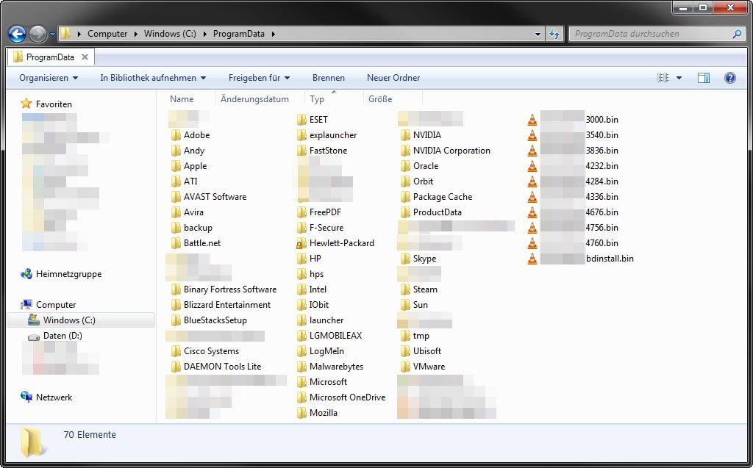
Task: Sort by the Änderungsdatum column header
Action: [x=254, y=99]
